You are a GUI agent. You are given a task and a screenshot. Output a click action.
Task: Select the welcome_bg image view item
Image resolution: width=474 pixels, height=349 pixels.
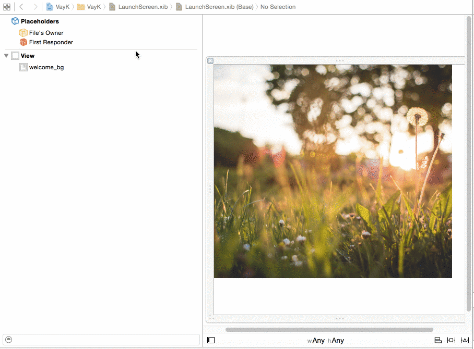pyautogui.click(x=46, y=67)
